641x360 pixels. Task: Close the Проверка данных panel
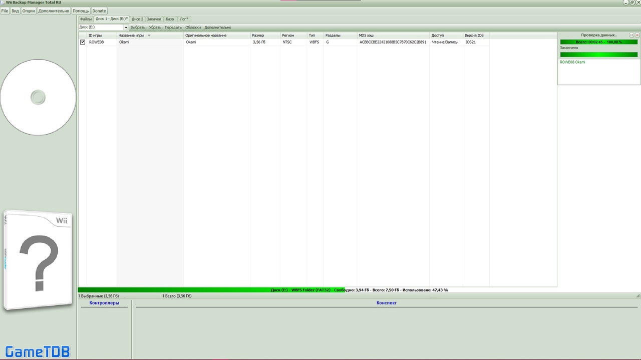point(637,35)
